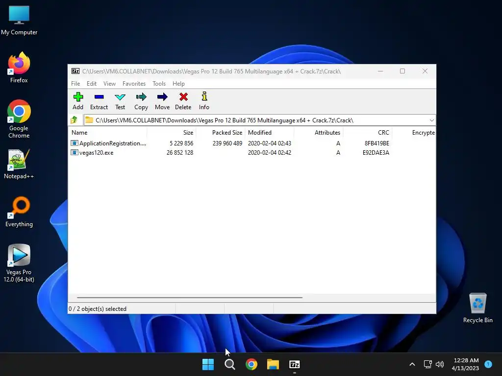Click modified date 2020-02-04 02:43
502x376 pixels.
[270, 143]
